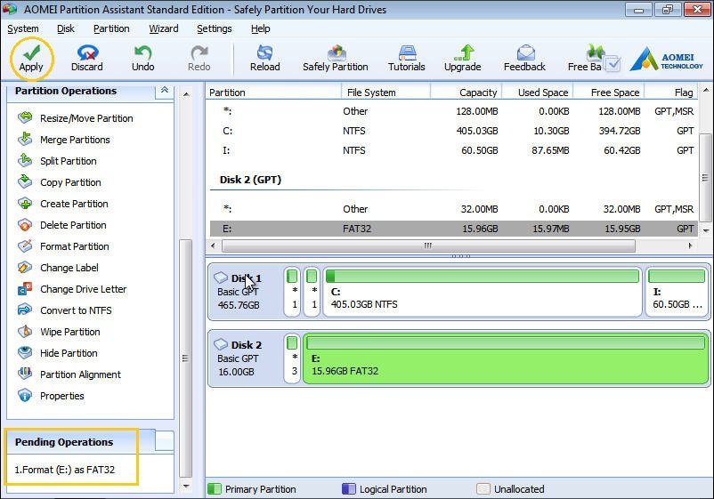This screenshot has width=714, height=499.
Task: Select Wipe Partition operation
Action: [x=59, y=332]
